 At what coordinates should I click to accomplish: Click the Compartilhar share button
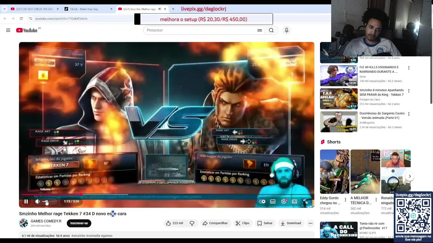tap(215, 223)
